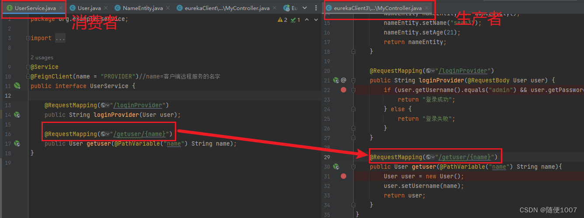Open the URL globe dropdown on right line 29 mapping
Image resolution: width=584 pixels, height=218 pixels.
(430, 157)
